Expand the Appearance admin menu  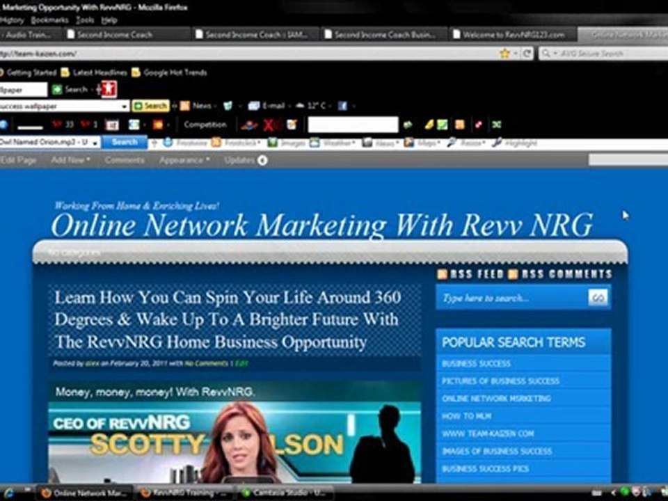point(184,160)
